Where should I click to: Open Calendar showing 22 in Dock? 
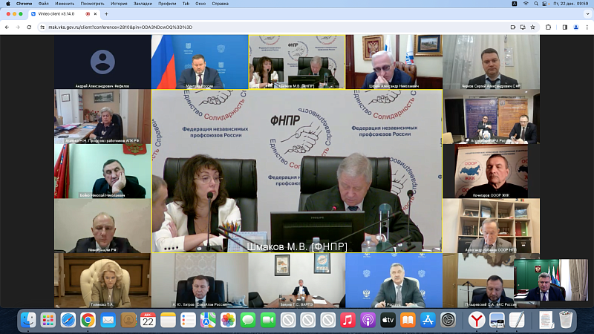[148, 321]
